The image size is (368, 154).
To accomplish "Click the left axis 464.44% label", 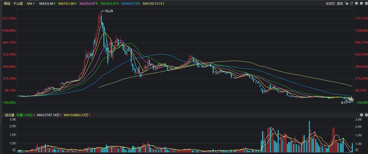I will pos(9,66).
